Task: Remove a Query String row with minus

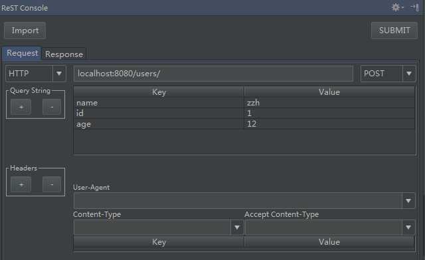Action: point(52,107)
